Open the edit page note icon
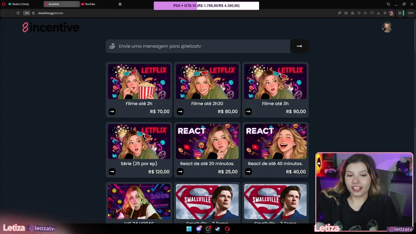The width and height of the screenshot is (416, 234). click(x=346, y=13)
